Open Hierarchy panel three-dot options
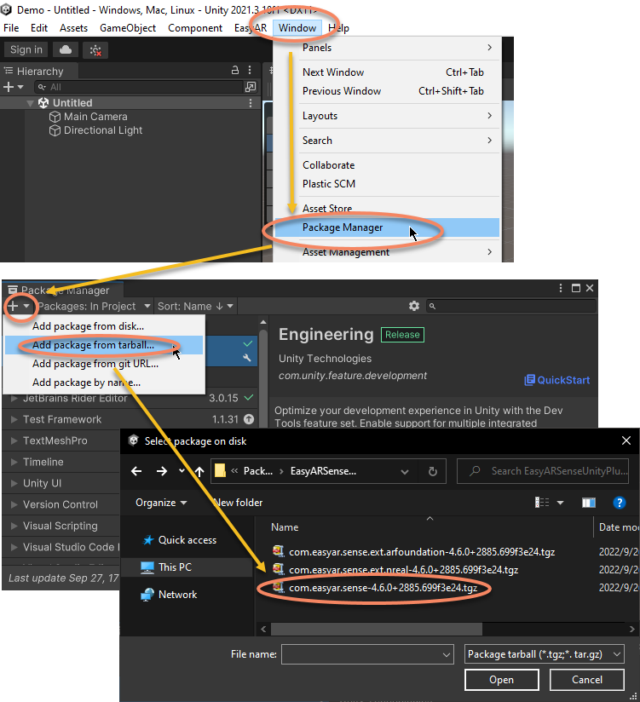The height and width of the screenshot is (702, 640). click(x=250, y=71)
